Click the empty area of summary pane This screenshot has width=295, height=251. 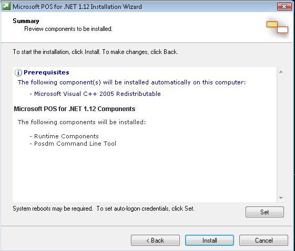(x=145, y=172)
